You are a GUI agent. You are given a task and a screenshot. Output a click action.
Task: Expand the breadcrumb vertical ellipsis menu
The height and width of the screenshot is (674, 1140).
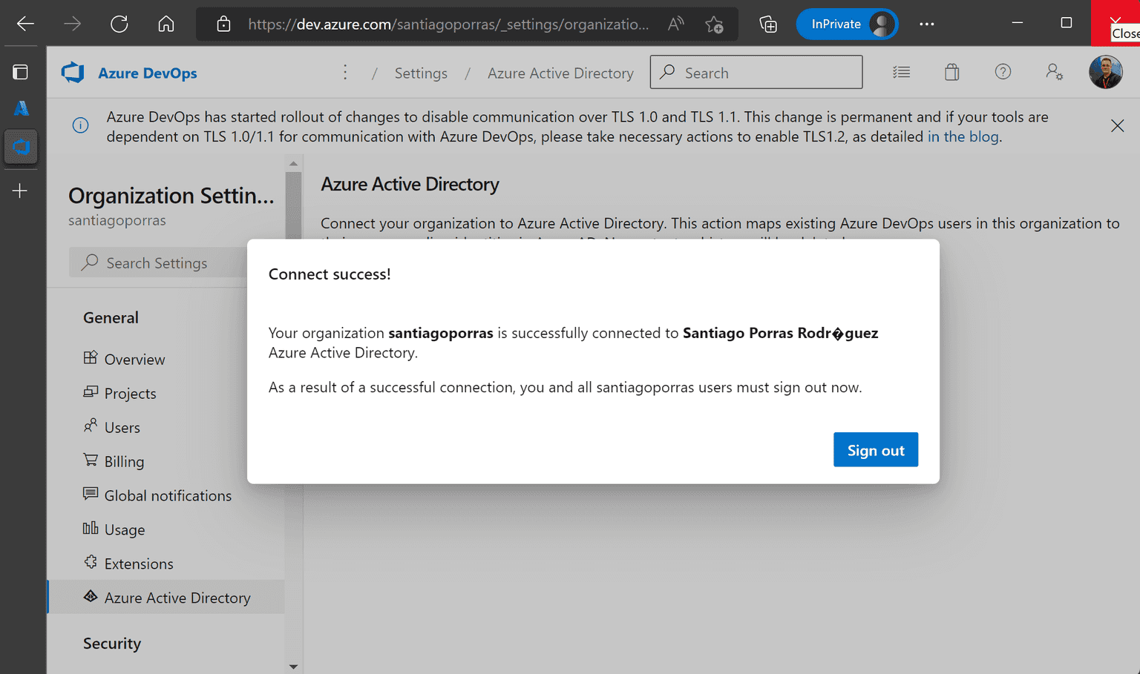(345, 72)
